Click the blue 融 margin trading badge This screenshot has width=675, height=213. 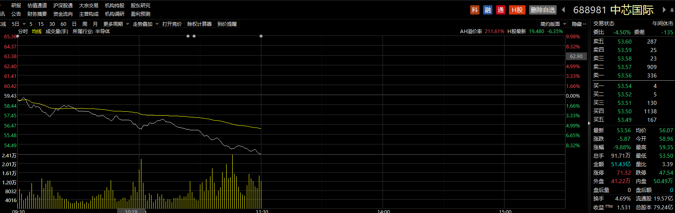click(488, 10)
